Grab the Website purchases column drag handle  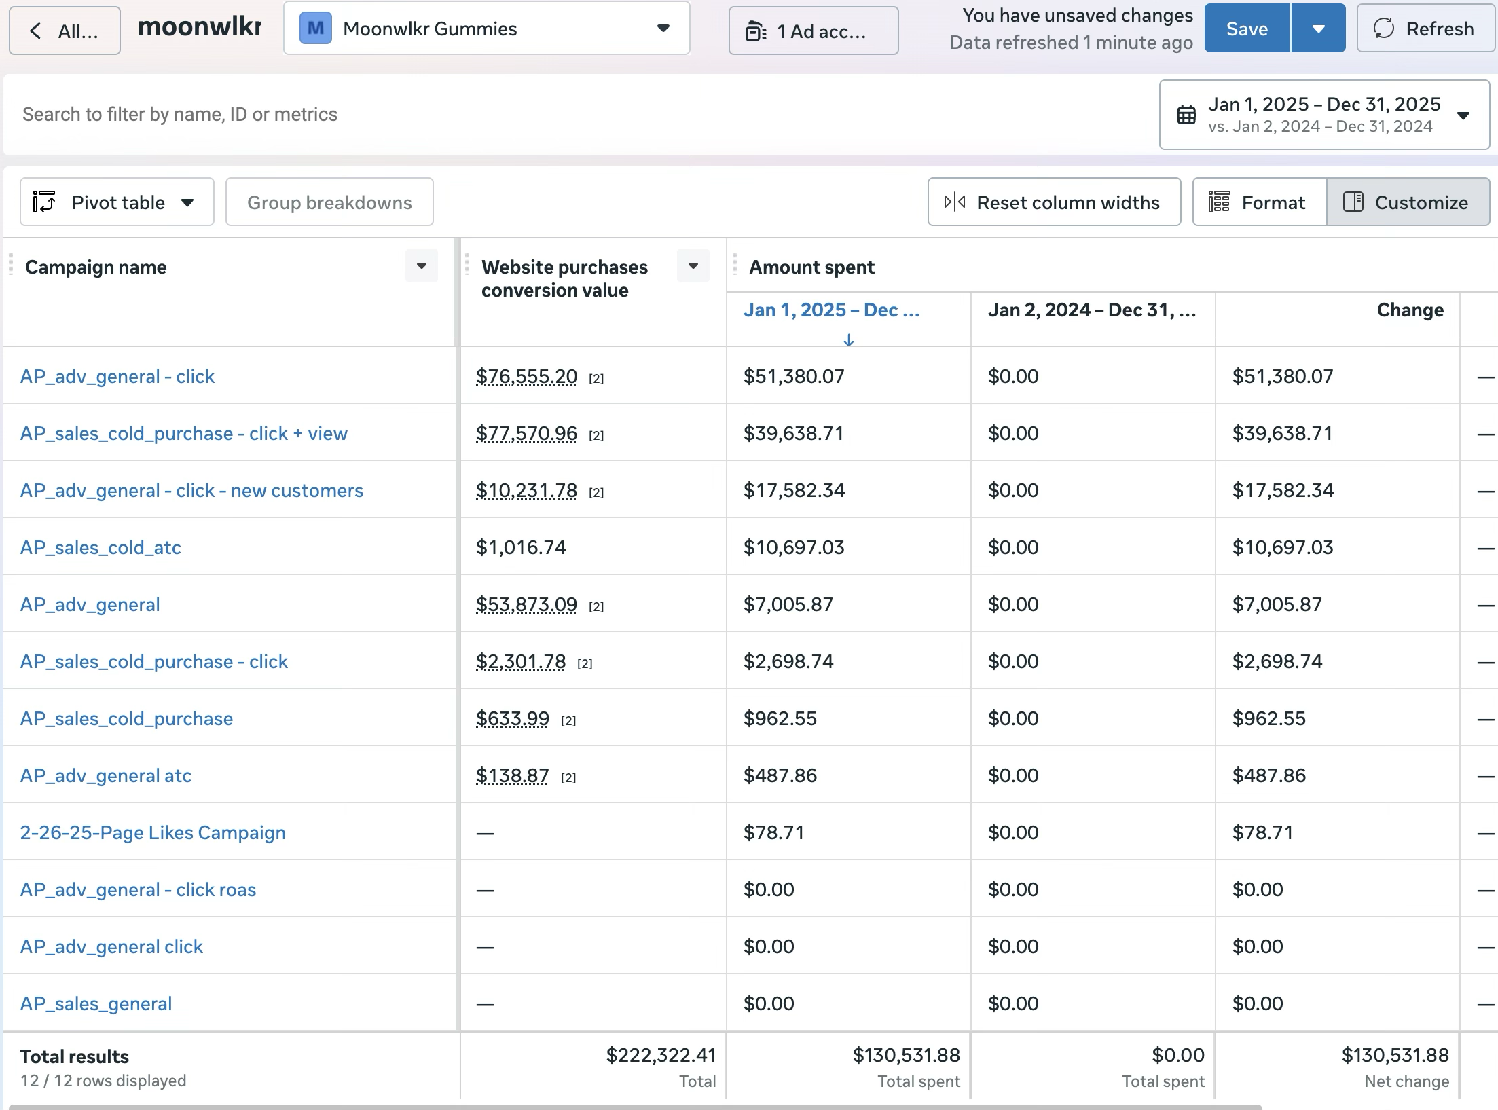pos(467,265)
